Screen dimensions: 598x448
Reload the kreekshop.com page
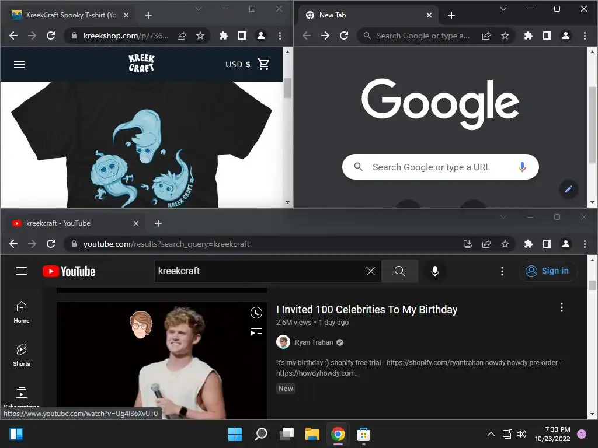(x=51, y=36)
